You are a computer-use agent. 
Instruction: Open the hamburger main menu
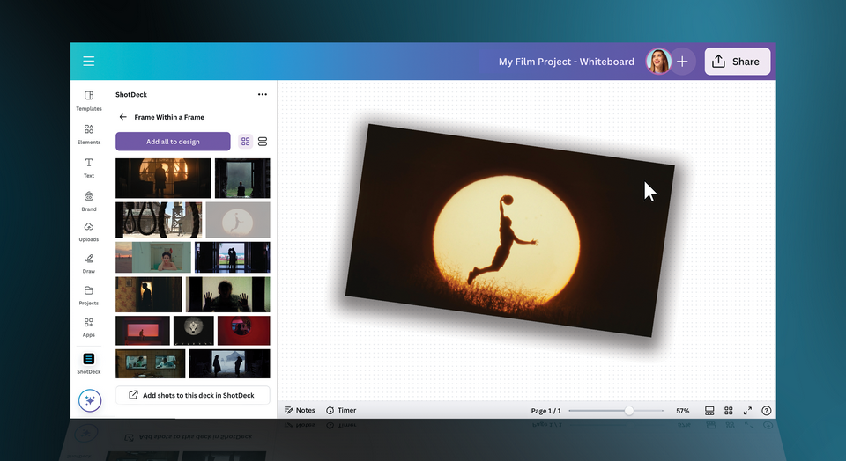point(88,62)
